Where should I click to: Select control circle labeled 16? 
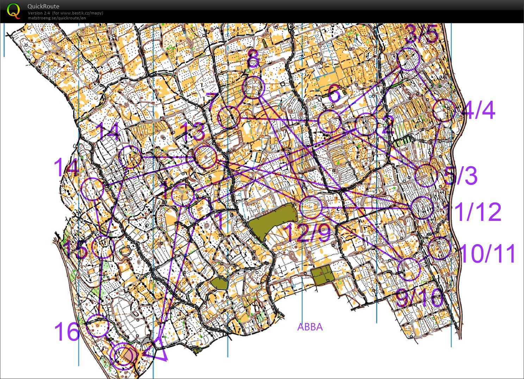point(97,326)
